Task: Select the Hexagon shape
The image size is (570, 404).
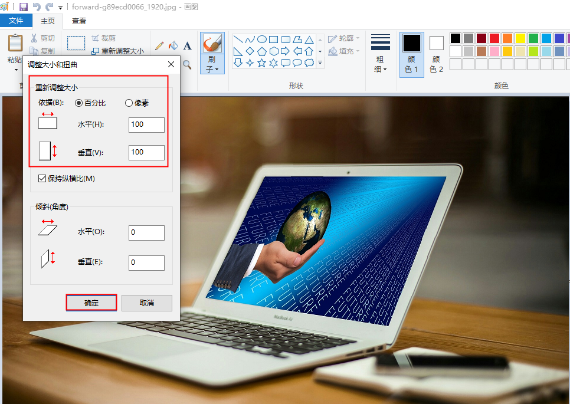Action: click(273, 51)
